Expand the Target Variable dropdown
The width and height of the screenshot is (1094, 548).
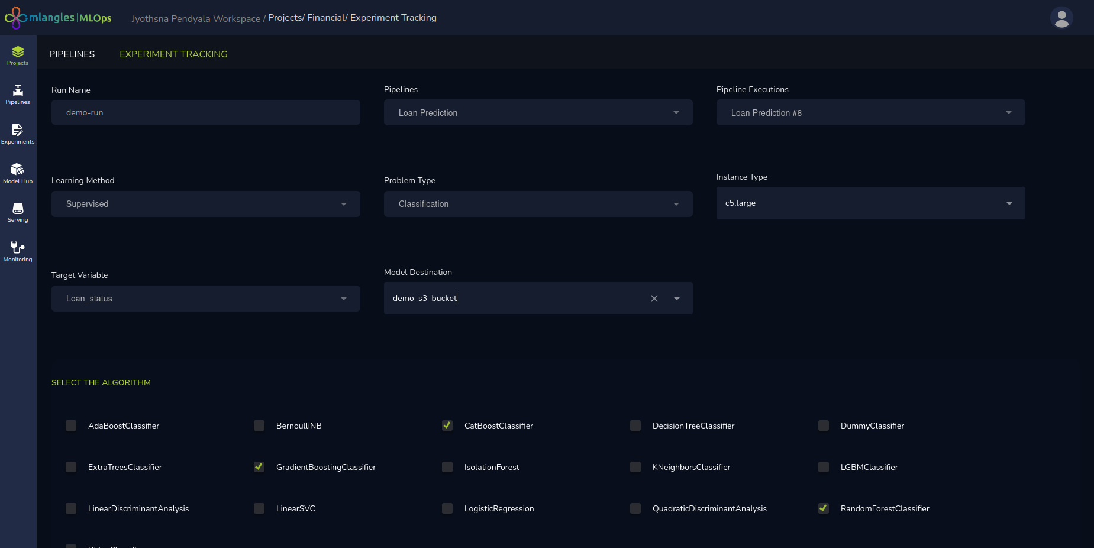205,299
